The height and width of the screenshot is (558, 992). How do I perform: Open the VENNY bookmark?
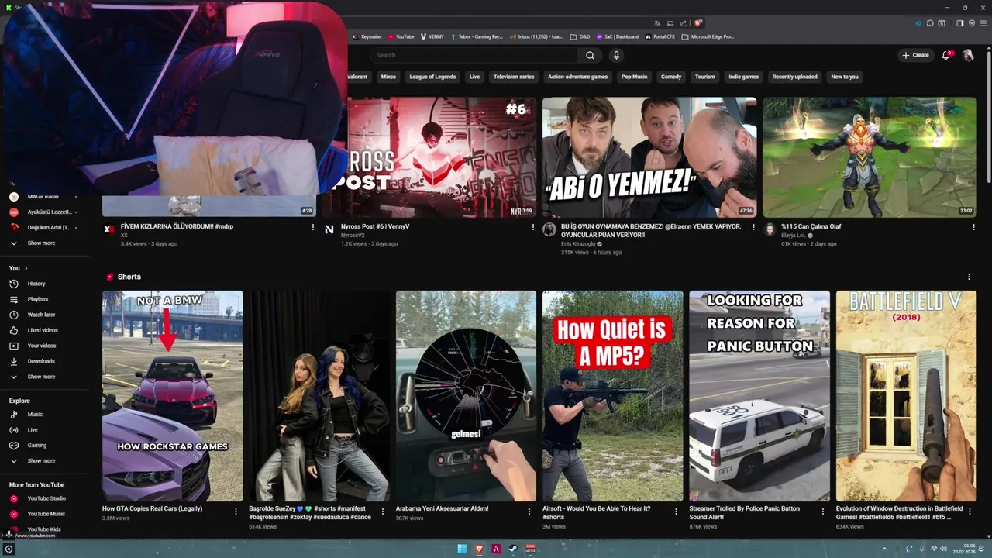[432, 36]
